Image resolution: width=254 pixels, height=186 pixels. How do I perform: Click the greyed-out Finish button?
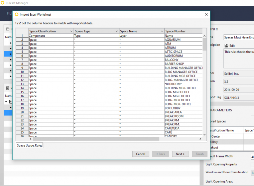click(200, 154)
